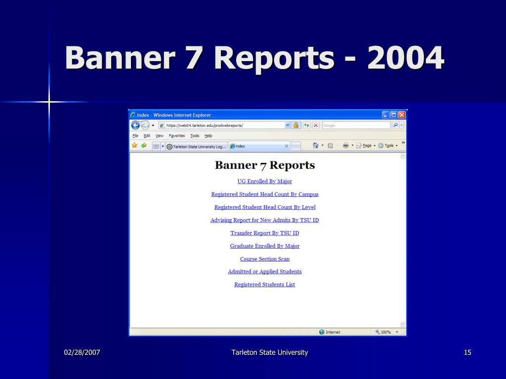
Task: Click the slide number 15
Action: coord(467,352)
